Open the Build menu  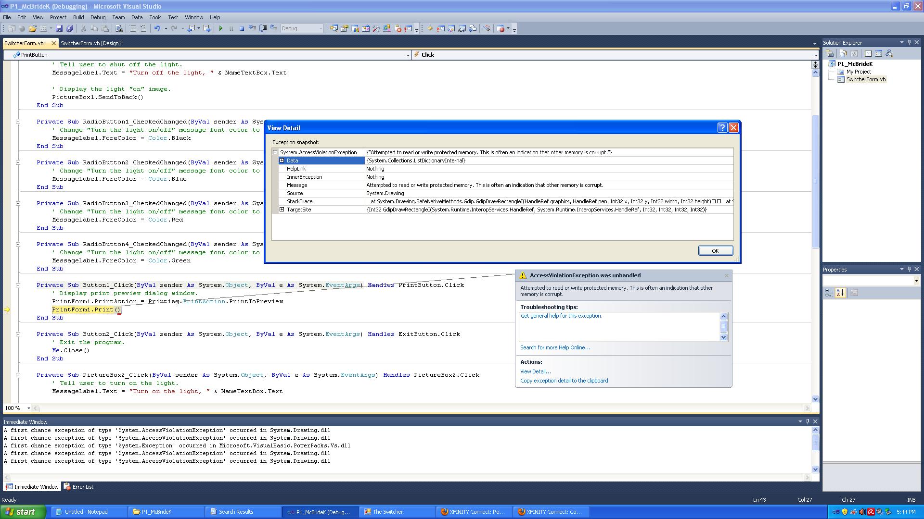78,17
